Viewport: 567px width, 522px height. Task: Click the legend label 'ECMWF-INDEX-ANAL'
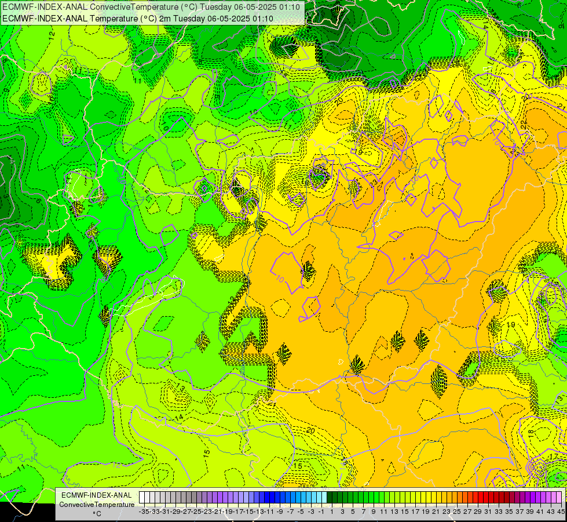(97, 495)
